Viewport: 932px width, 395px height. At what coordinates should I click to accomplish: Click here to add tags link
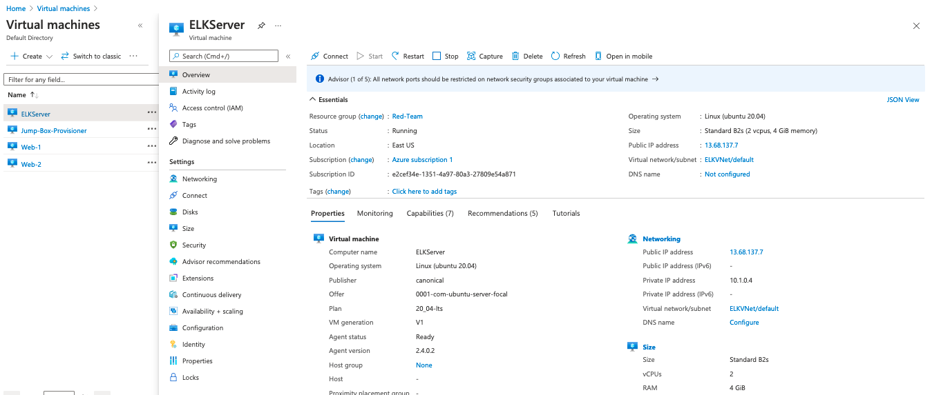[x=424, y=192]
